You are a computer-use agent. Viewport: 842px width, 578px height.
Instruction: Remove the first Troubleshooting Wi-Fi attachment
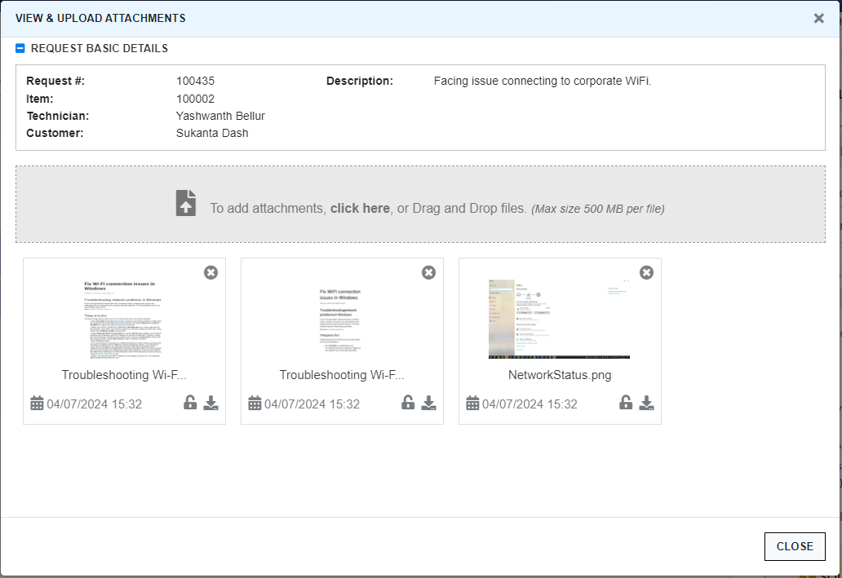tap(210, 272)
